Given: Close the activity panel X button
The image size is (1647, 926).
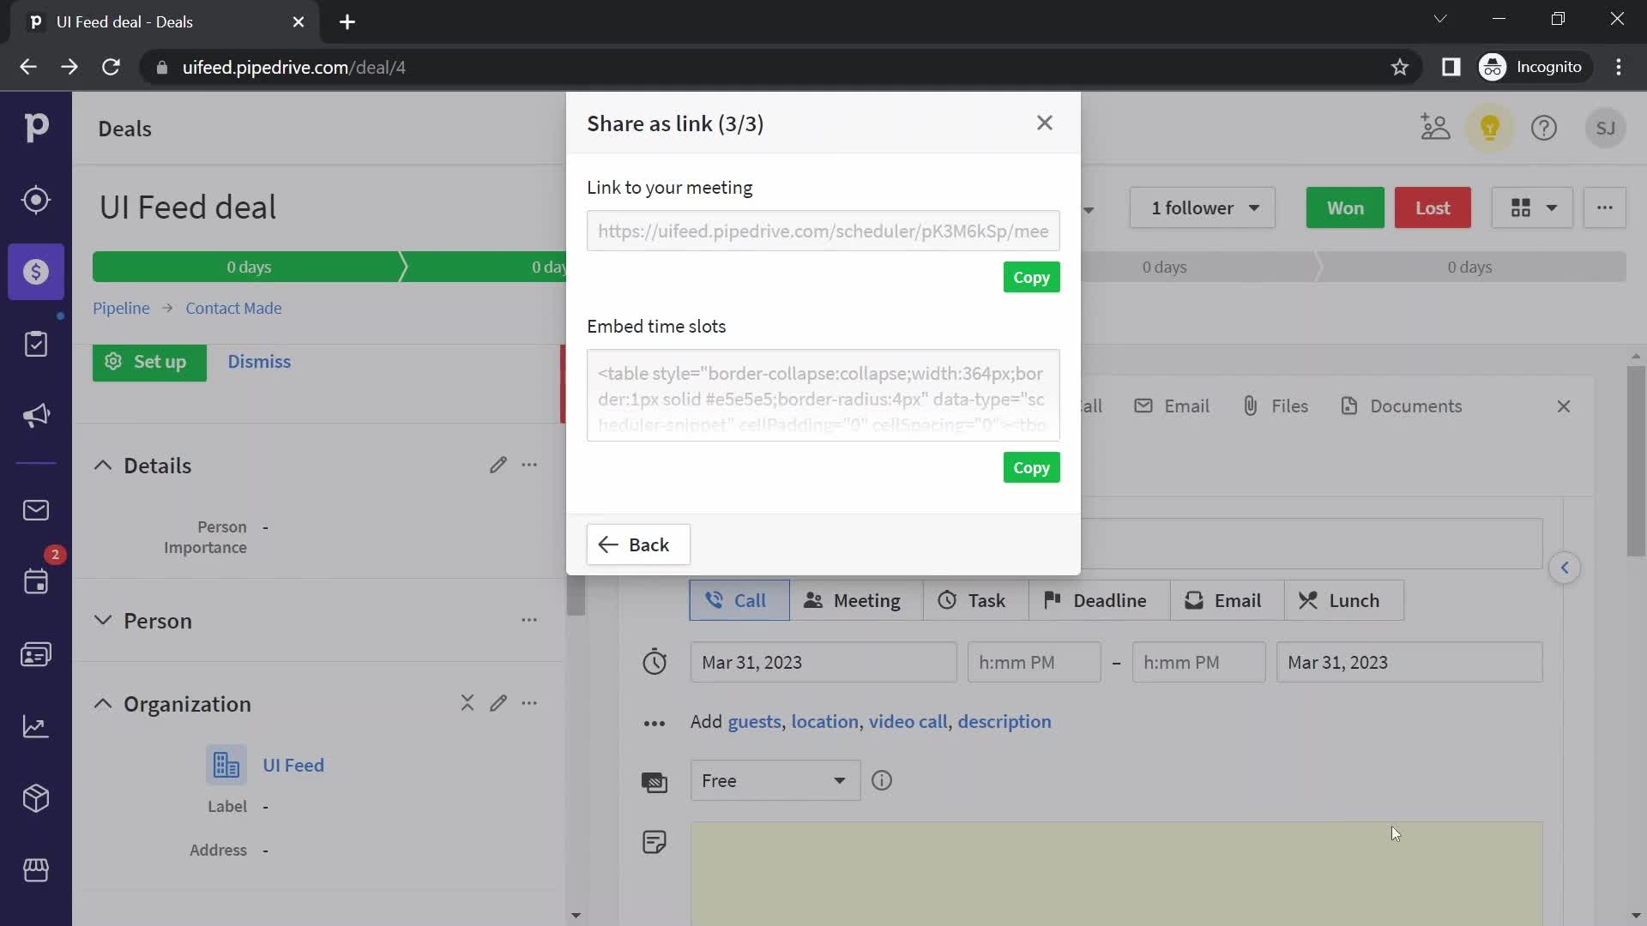Looking at the screenshot, I should coord(1565,406).
